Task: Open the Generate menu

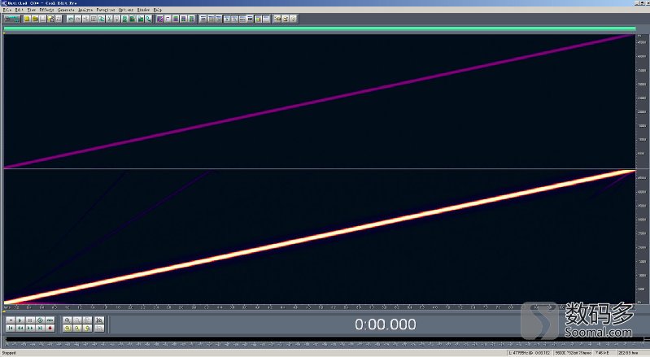Action: tap(66, 10)
